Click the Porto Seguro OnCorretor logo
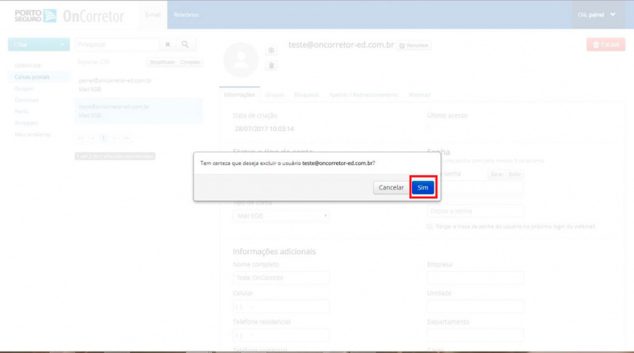Image resolution: width=634 pixels, height=353 pixels. coord(69,16)
